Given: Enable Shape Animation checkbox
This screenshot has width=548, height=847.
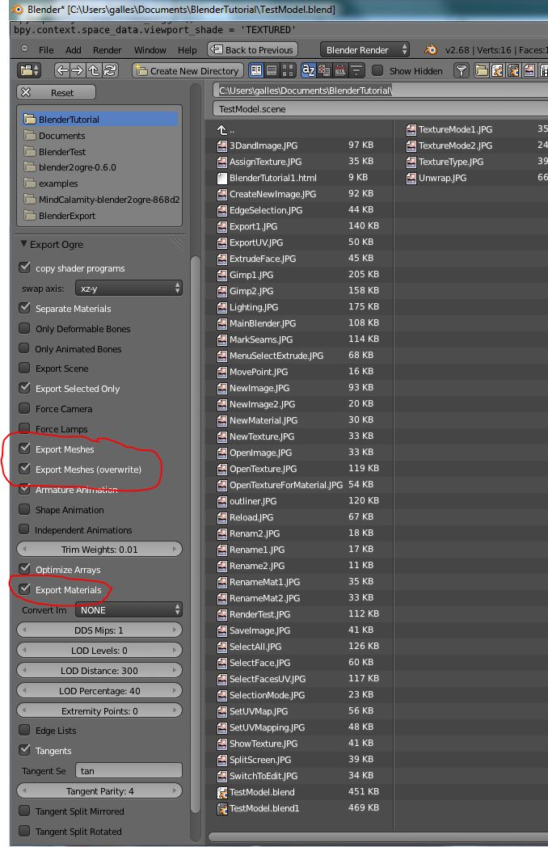Looking at the screenshot, I should click(24, 509).
